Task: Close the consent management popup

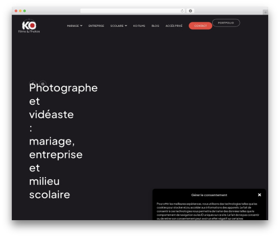Action: 259,195
